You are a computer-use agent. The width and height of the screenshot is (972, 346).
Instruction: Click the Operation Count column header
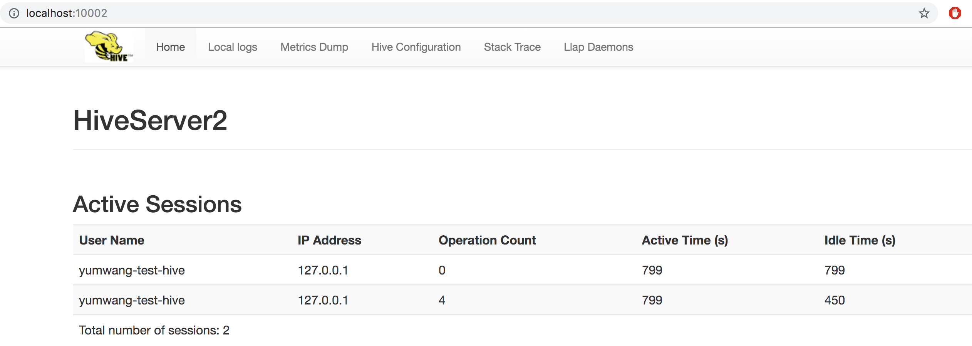point(487,240)
